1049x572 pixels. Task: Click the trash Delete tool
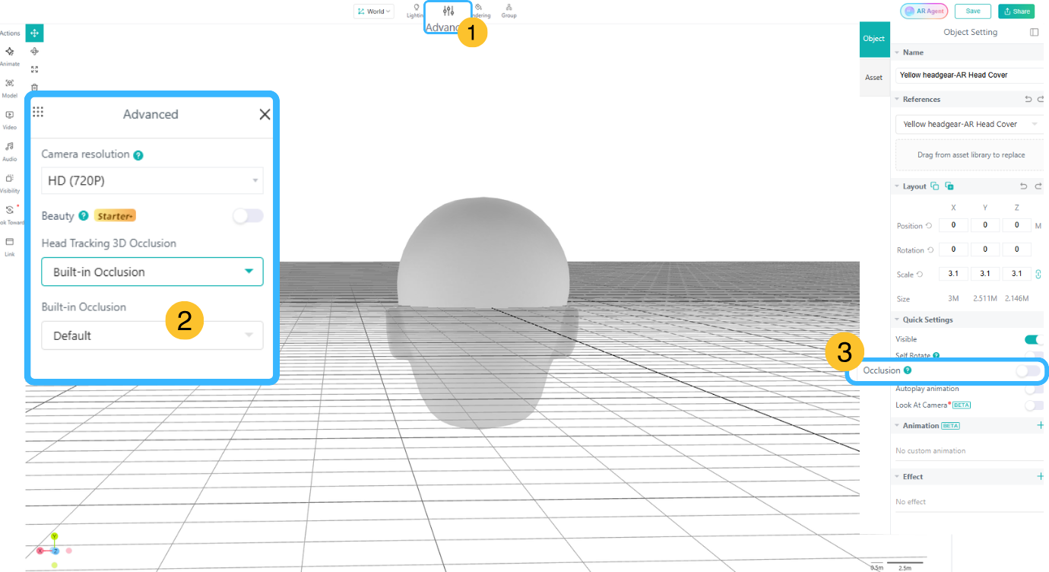pos(34,87)
